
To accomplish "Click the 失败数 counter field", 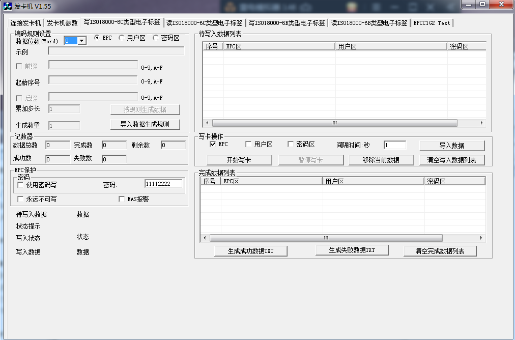I will pos(115,159).
